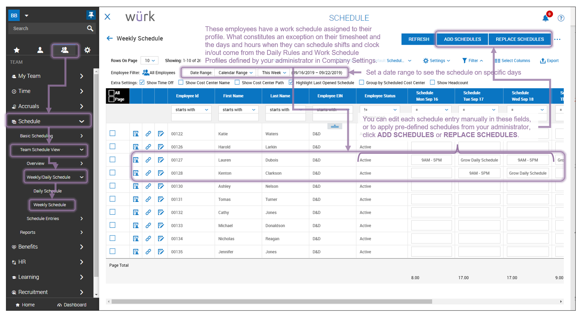Viewport: 583px width, 318px height.
Task: Enable Show Cost Center Name
Action: coord(181,83)
